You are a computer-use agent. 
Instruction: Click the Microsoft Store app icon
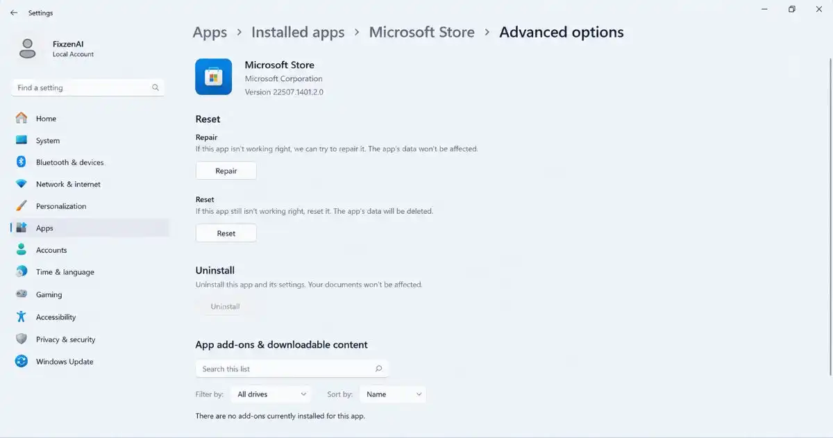pos(214,76)
